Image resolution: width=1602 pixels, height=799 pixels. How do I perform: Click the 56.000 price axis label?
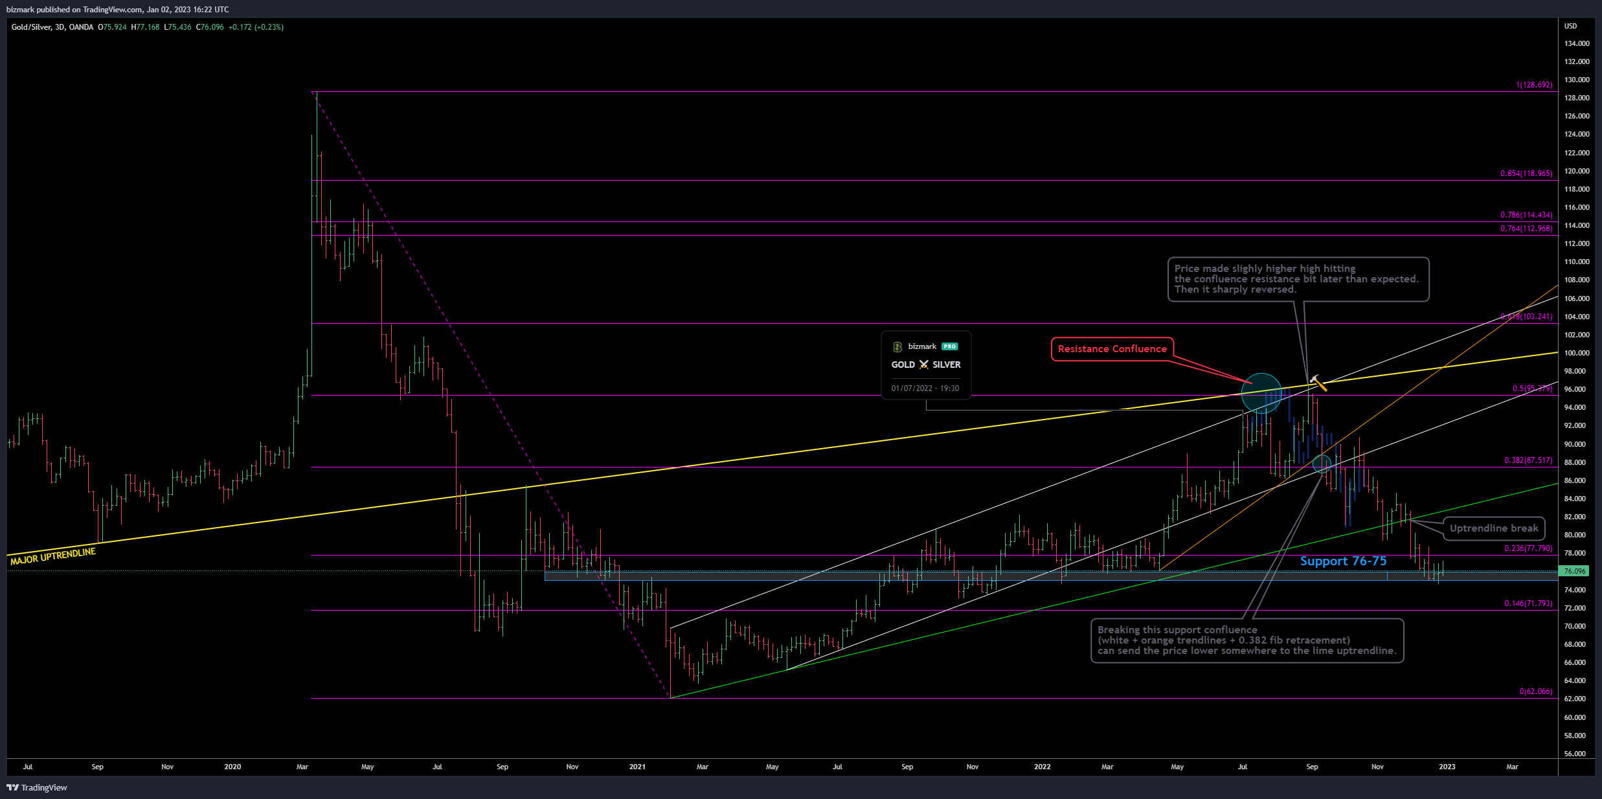(x=1575, y=754)
